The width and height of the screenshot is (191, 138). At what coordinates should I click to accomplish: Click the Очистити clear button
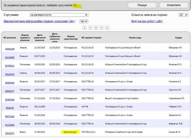pos(174,5)
